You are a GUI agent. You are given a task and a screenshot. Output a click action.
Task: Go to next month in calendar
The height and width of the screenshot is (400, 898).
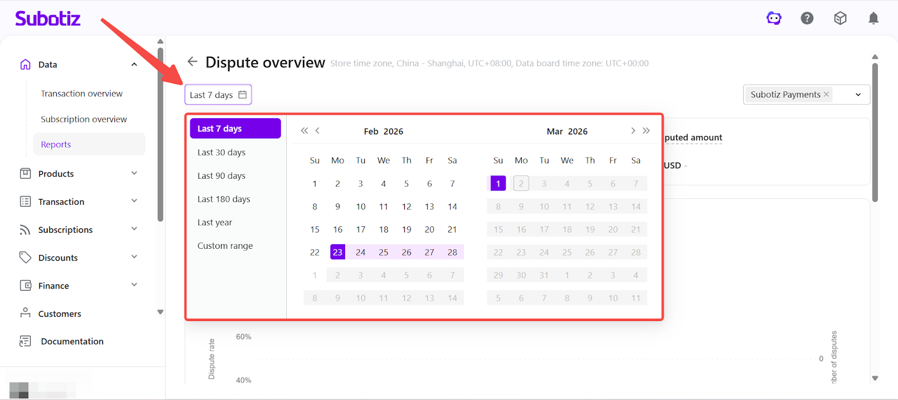coord(633,131)
